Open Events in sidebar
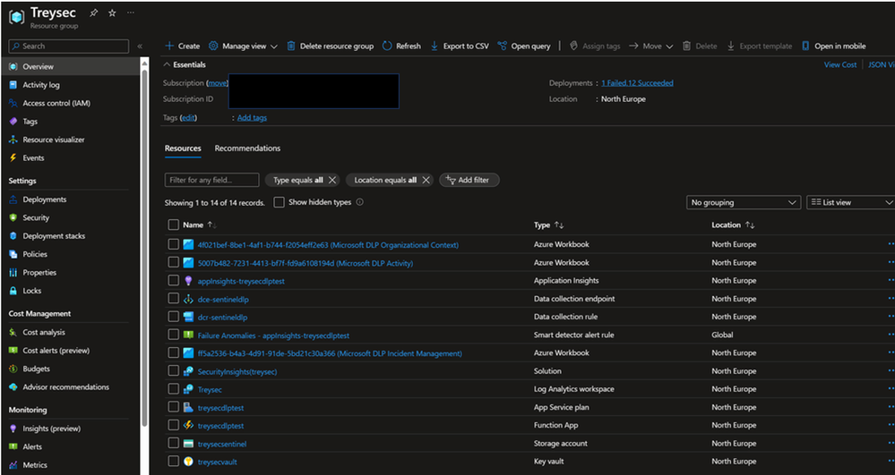Screen dimensions: 895x475 pos(33,158)
